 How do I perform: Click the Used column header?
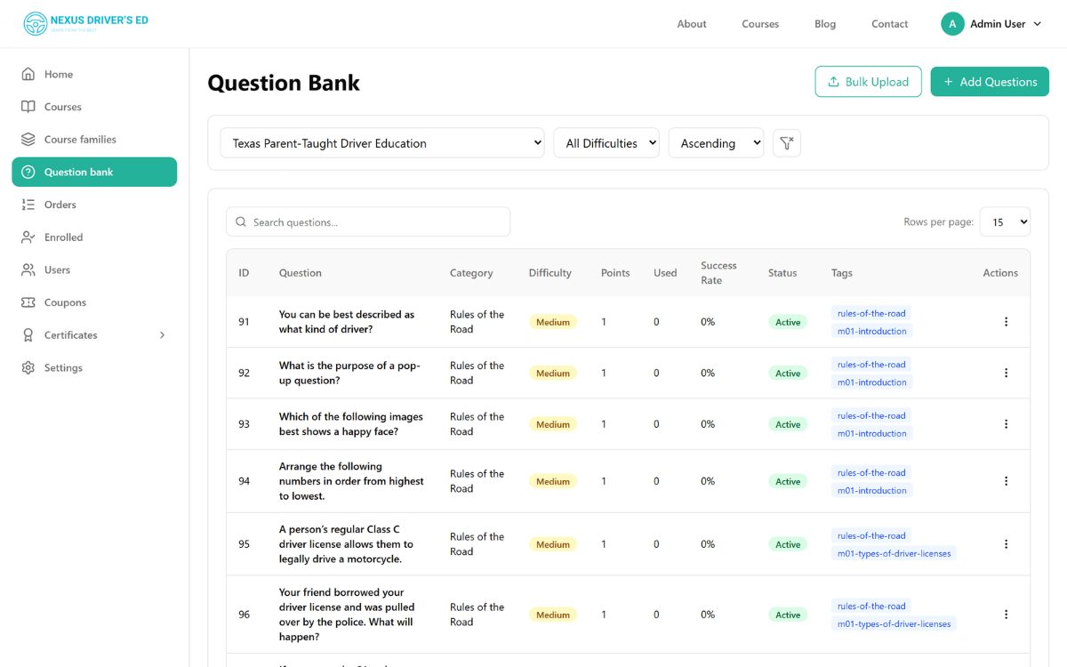pos(665,273)
